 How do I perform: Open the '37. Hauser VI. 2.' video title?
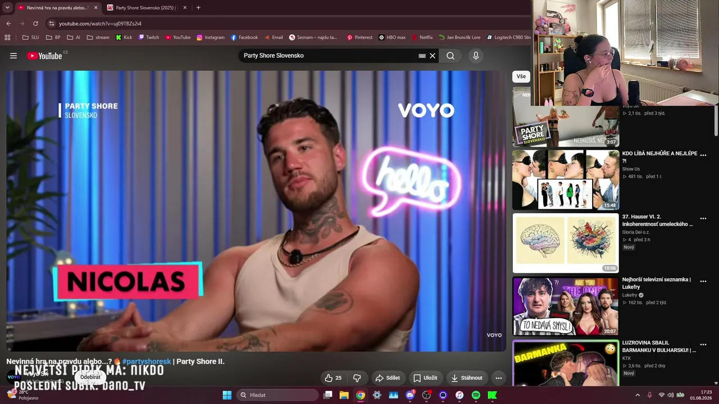tap(657, 221)
